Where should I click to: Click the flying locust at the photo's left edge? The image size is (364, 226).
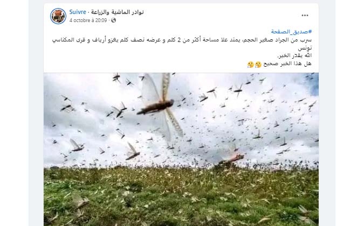tap(77, 145)
